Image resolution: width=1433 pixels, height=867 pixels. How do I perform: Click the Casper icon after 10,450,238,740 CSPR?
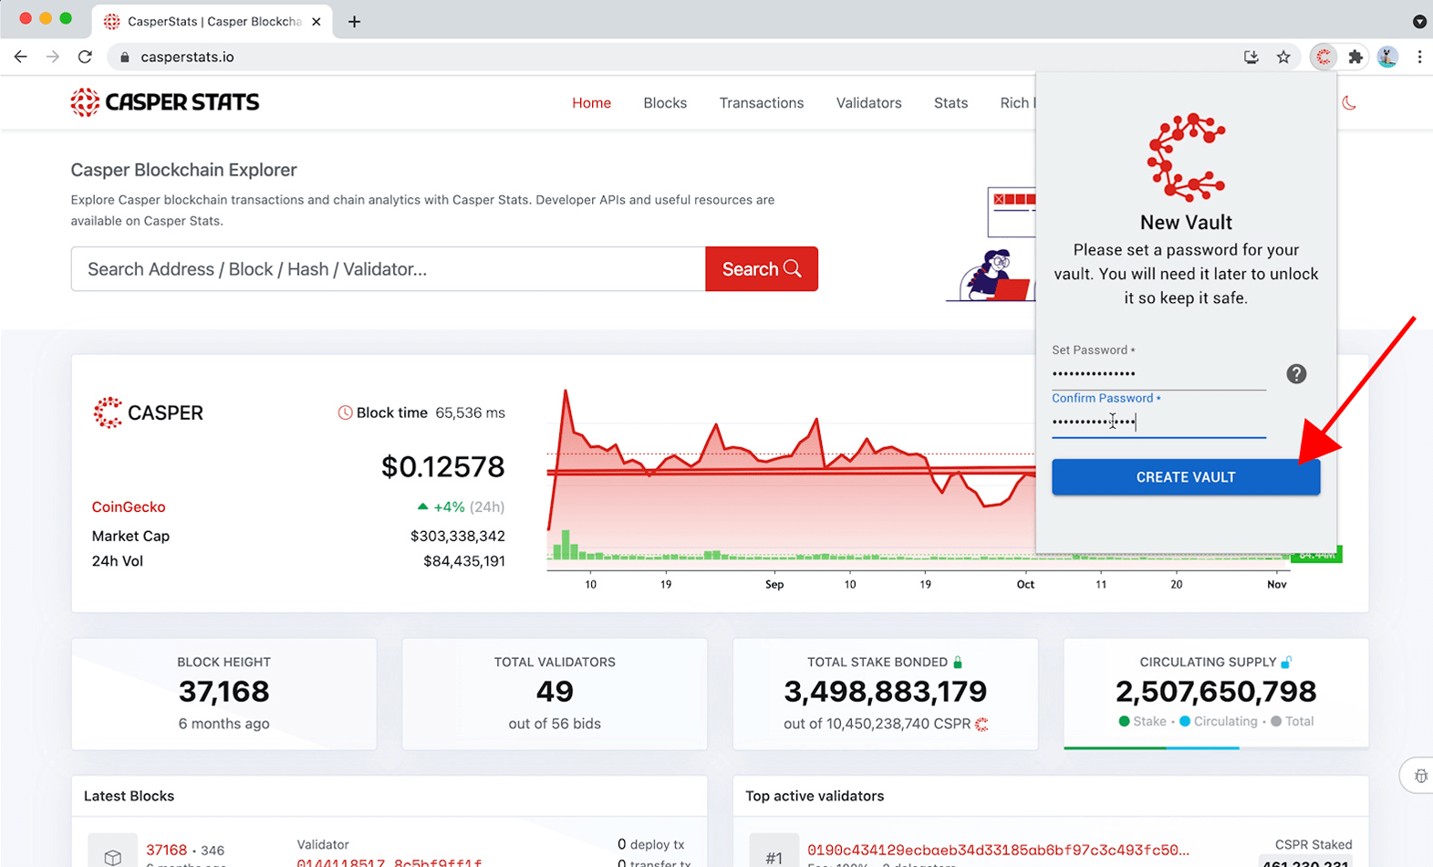[981, 724]
